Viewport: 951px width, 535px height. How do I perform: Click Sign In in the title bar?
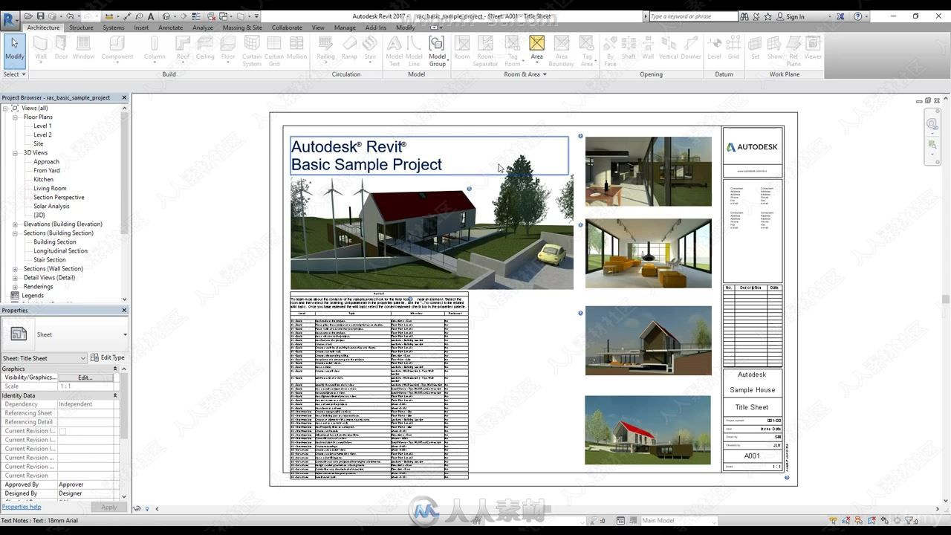tap(795, 16)
